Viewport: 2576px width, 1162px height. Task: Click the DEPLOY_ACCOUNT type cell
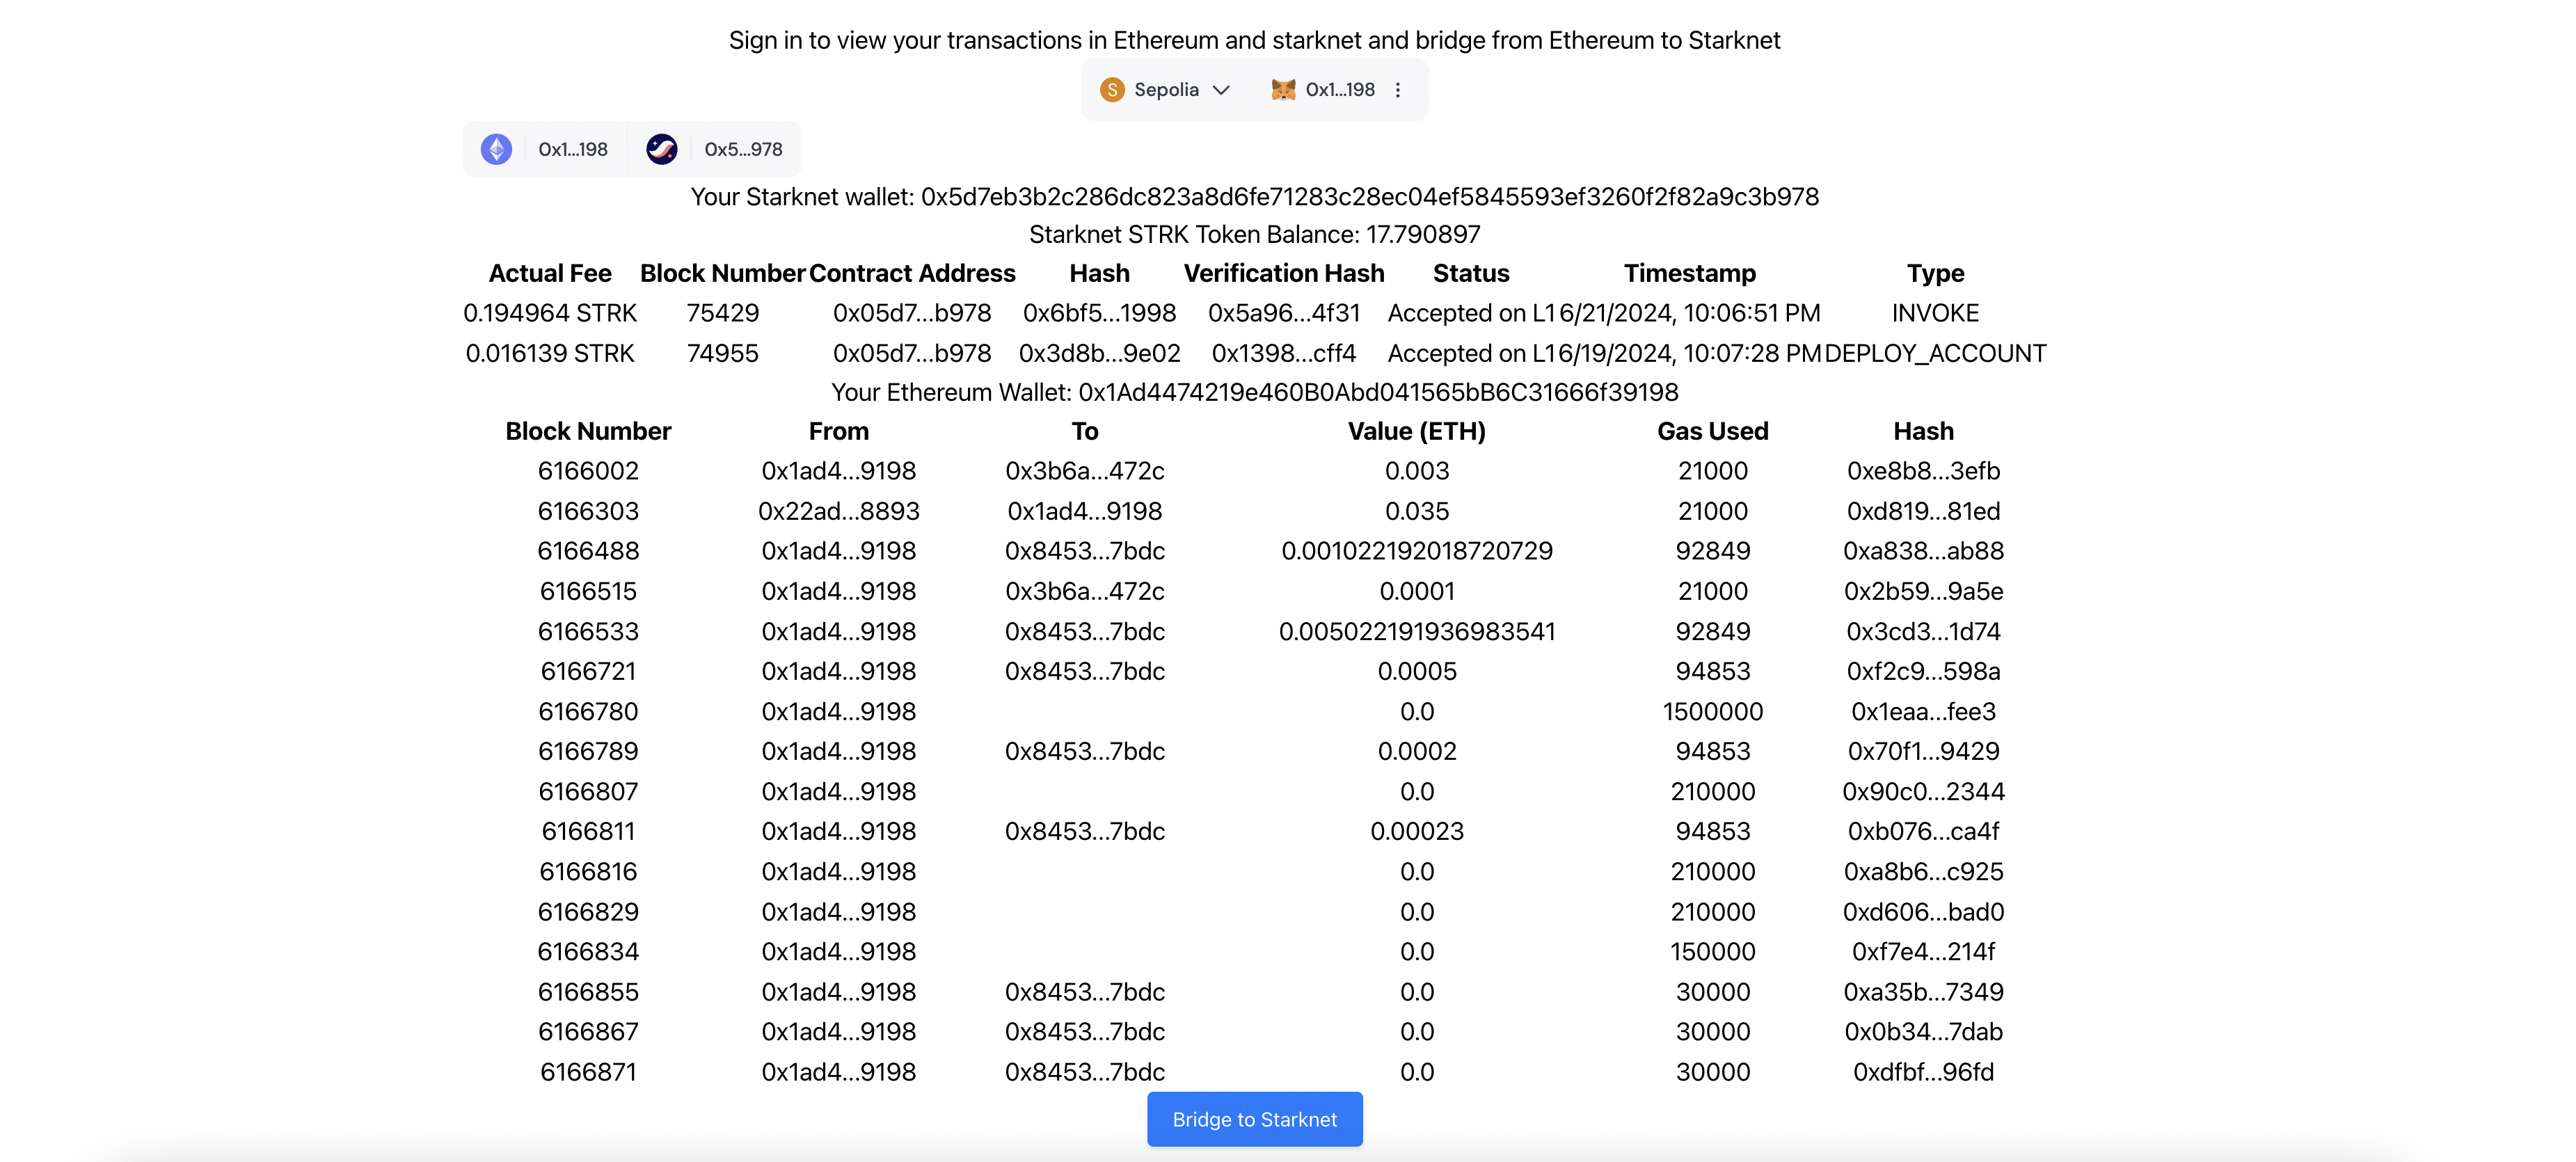click(1935, 353)
